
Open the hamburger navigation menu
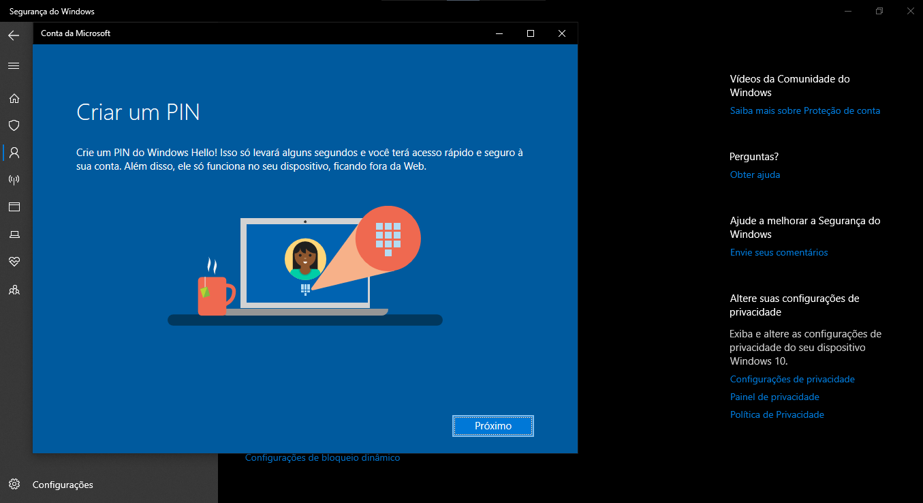pos(14,66)
